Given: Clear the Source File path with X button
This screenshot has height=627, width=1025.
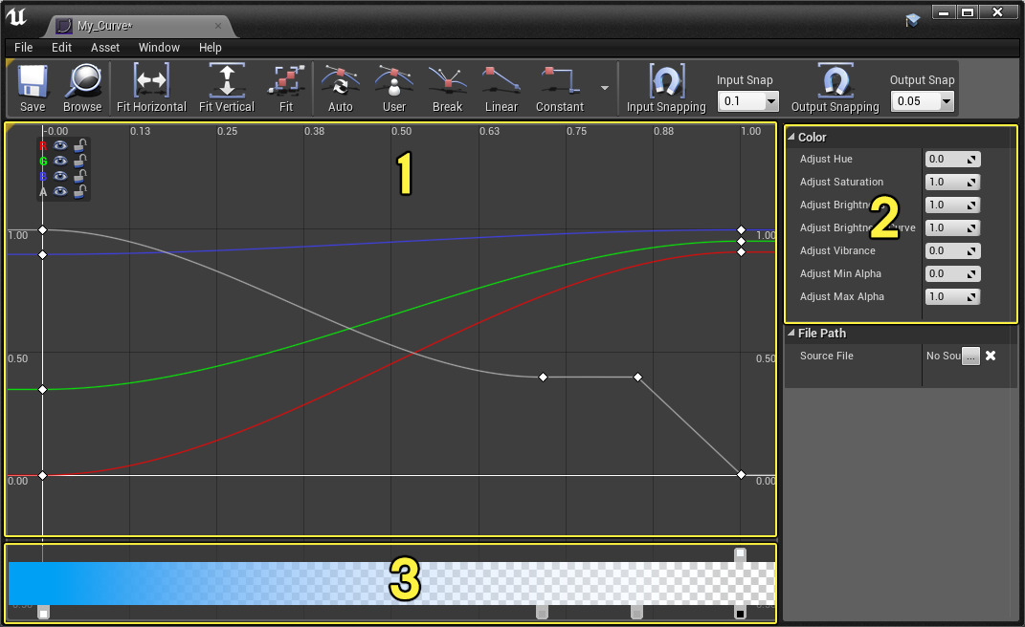Looking at the screenshot, I should pos(992,356).
